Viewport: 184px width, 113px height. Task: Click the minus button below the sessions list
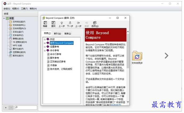point(11,108)
